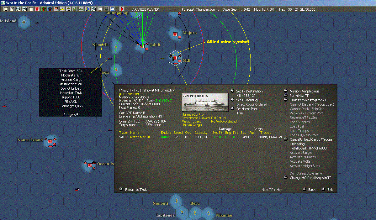Click the red plane on green icon
376x220 pixels.
[43, 9]
